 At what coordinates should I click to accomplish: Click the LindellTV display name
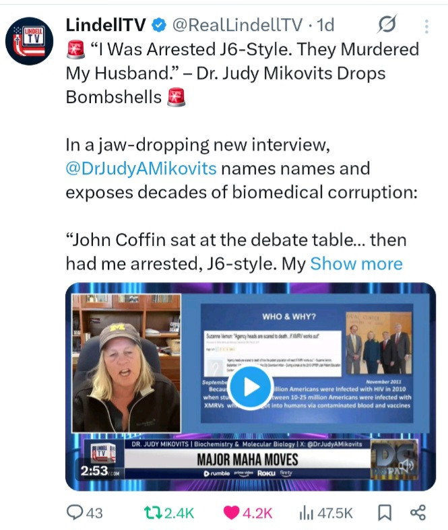pos(106,25)
